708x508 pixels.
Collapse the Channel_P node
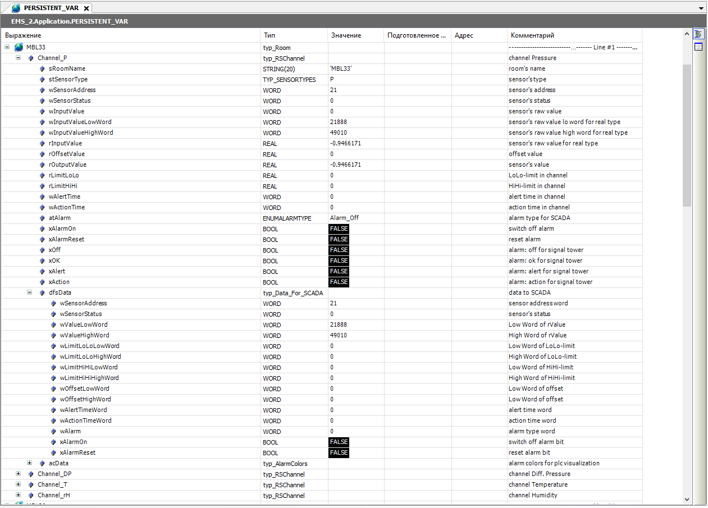pyautogui.click(x=18, y=58)
